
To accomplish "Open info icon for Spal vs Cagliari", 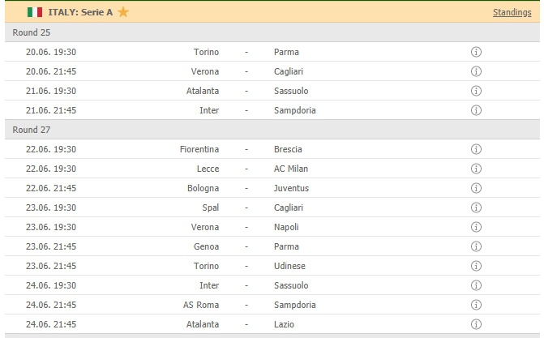I will pos(476,208).
